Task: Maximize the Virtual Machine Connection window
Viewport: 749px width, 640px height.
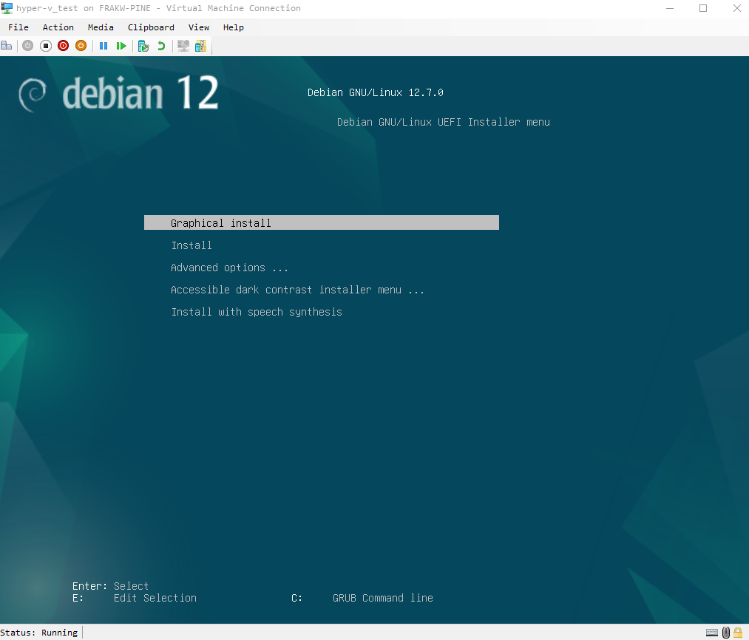Action: click(703, 8)
